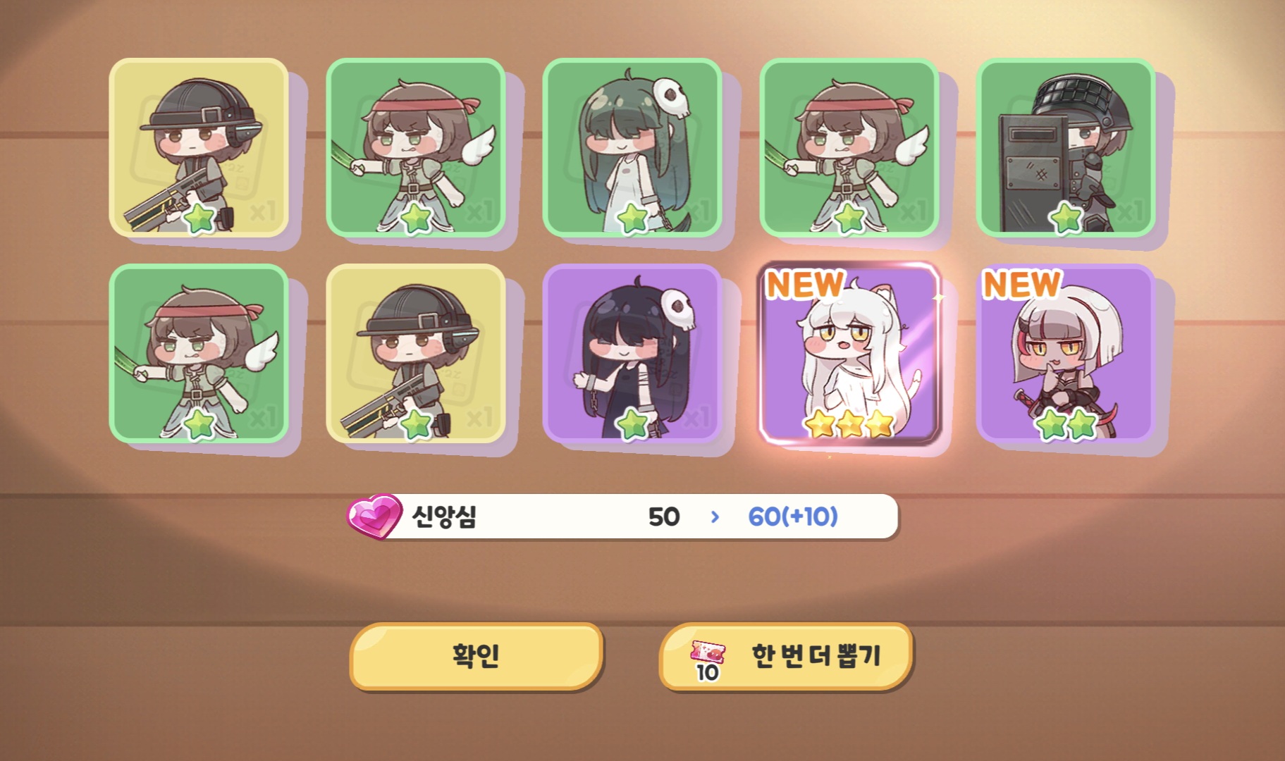Pick the black-haired skull girl on purple
The width and height of the screenshot is (1285, 761).
(632, 354)
